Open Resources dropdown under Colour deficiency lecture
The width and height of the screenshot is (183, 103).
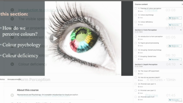[175, 25]
